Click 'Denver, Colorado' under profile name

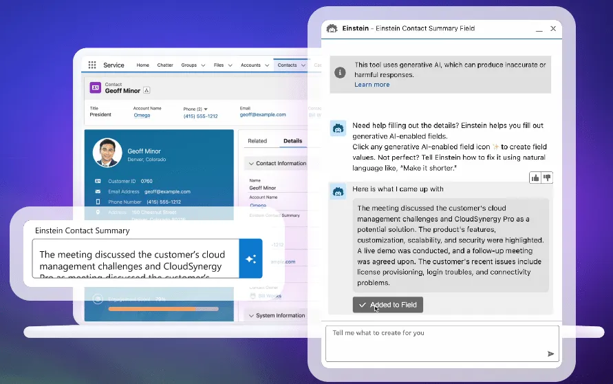pos(147,160)
